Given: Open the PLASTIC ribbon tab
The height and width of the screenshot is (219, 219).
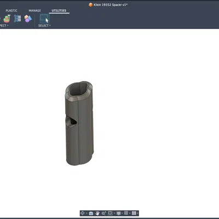Looking at the screenshot, I should point(11,10).
